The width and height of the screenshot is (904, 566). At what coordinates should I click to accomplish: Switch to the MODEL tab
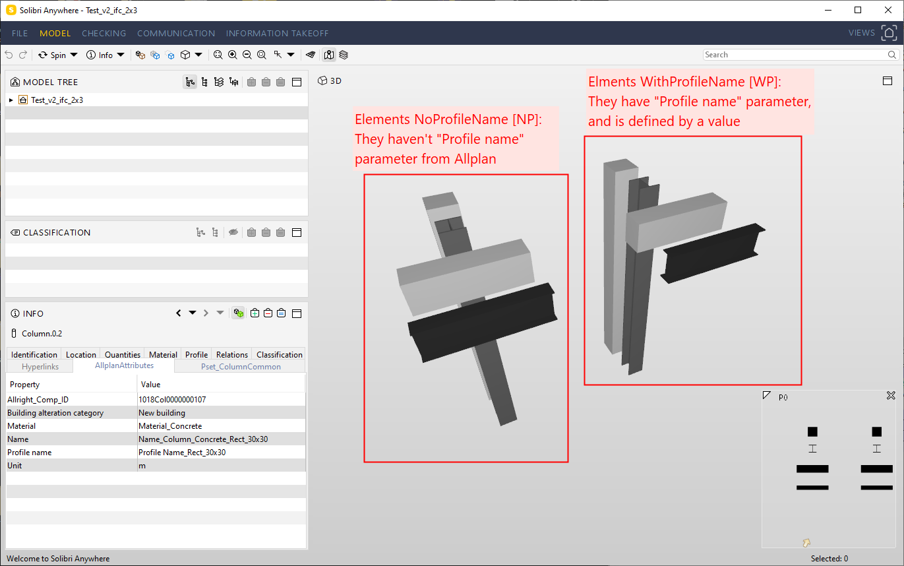pyautogui.click(x=55, y=33)
